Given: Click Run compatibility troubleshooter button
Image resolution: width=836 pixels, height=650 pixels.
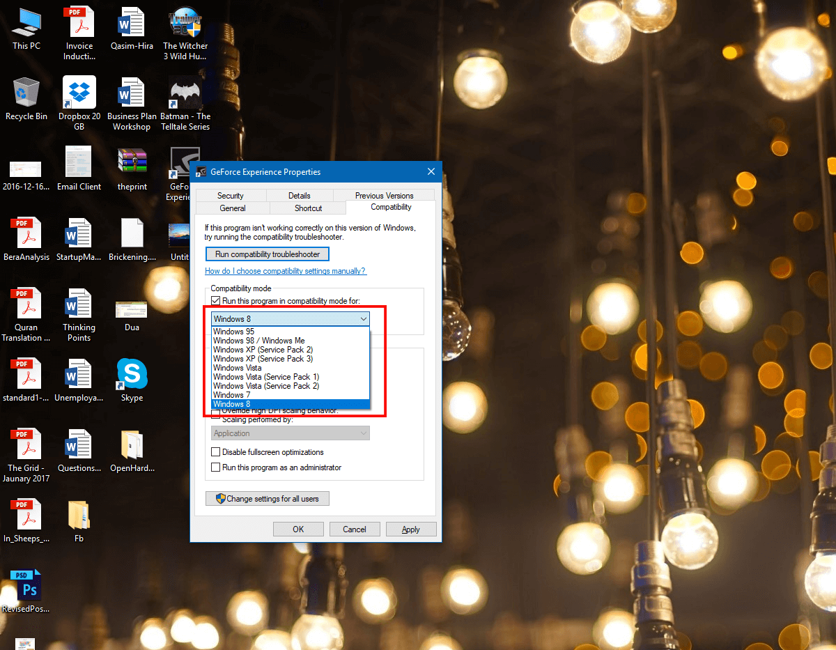Looking at the screenshot, I should click(x=267, y=254).
